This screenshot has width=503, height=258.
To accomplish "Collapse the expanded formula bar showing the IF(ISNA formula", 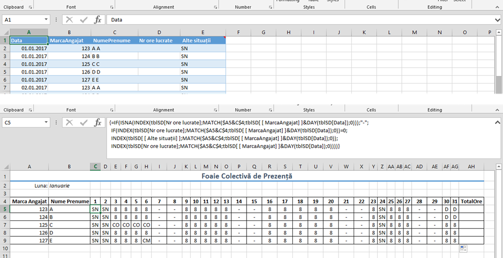I will (497, 123).
